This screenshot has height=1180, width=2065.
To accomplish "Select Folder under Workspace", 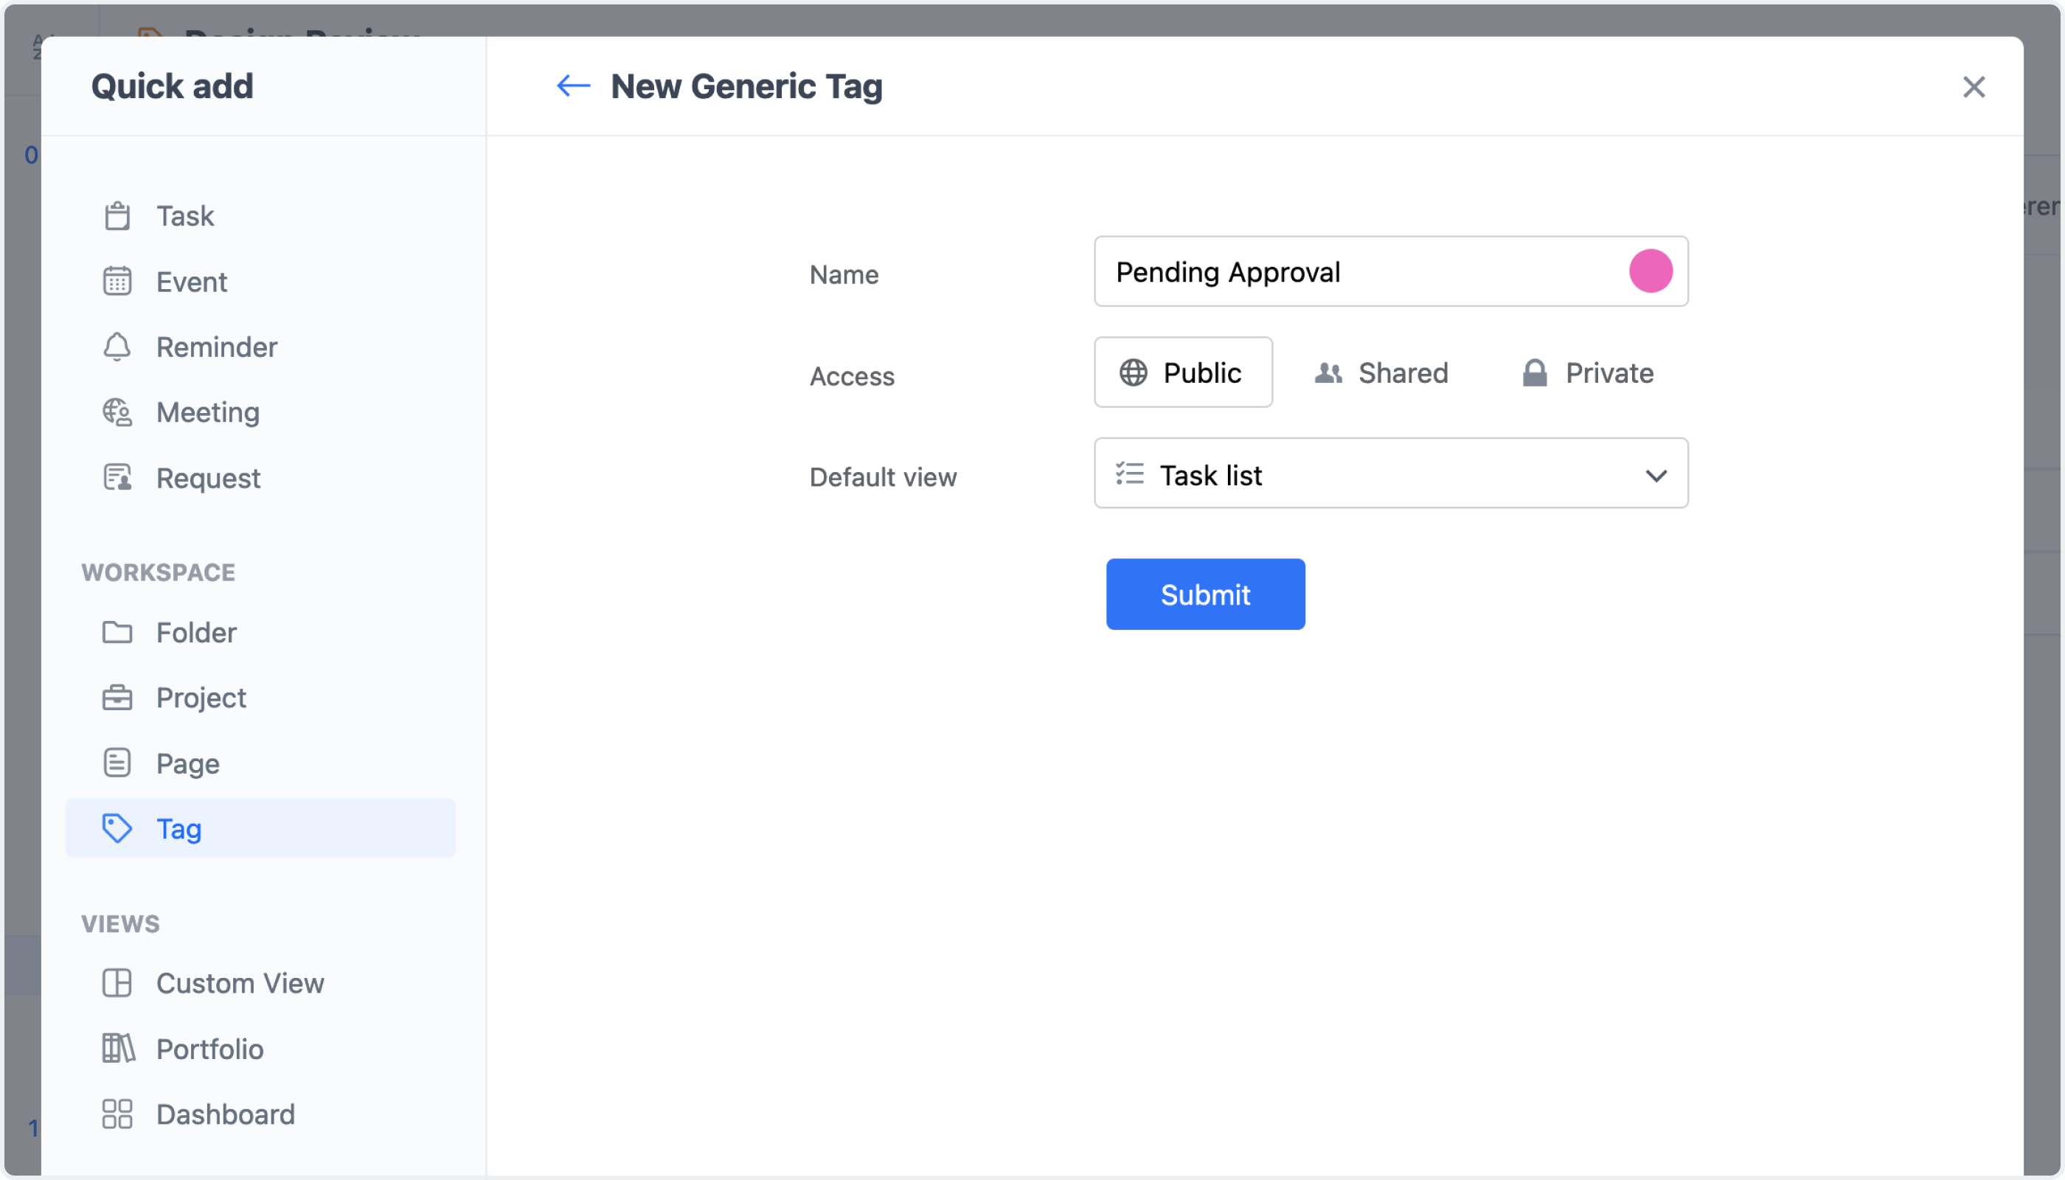I will (x=260, y=632).
